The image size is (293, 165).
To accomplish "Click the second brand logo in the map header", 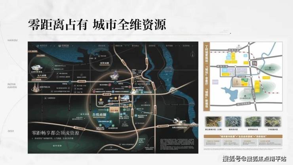I will [x=63, y=46].
